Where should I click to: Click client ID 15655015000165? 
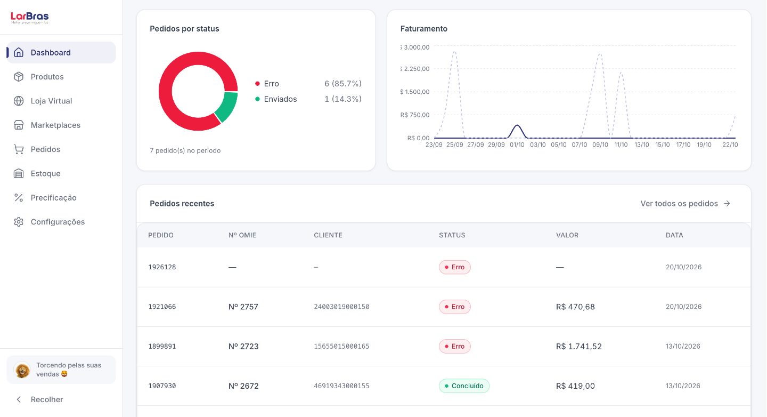coord(341,346)
